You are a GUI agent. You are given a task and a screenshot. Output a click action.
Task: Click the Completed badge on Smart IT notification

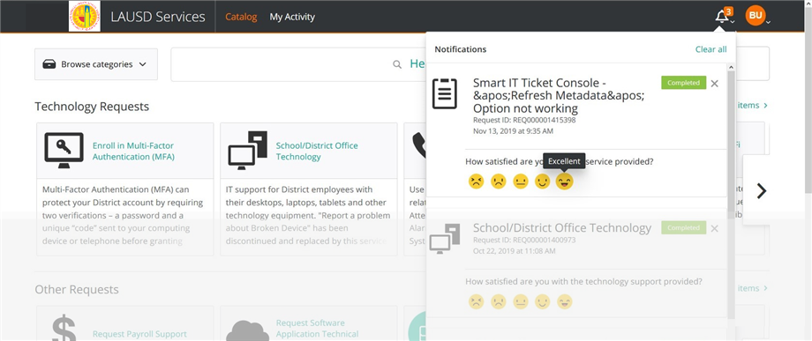pyautogui.click(x=683, y=83)
